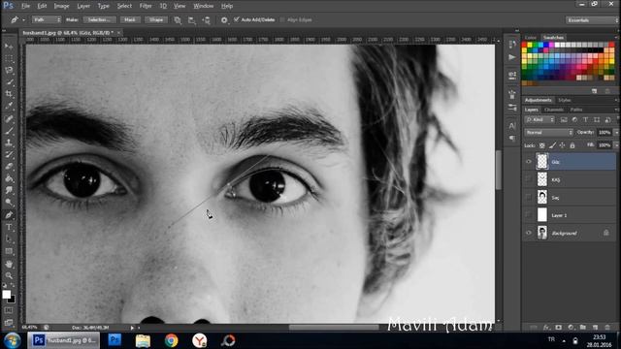Switch to the Styles tab
Image resolution: width=621 pixels, height=349 pixels.
564,100
